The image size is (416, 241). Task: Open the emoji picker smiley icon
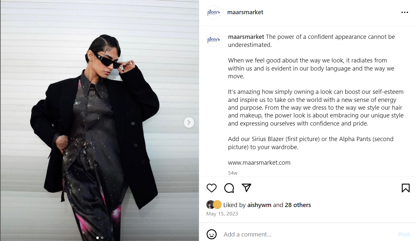coord(212,234)
